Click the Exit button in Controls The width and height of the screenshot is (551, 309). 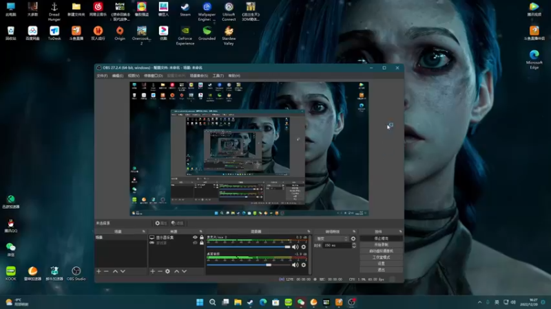click(x=382, y=270)
